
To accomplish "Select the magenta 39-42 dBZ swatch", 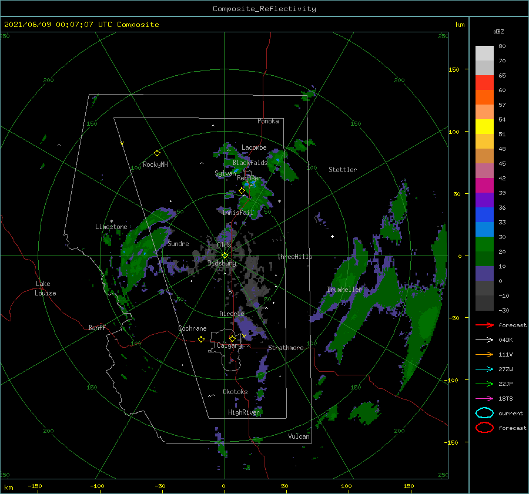I will point(484,186).
